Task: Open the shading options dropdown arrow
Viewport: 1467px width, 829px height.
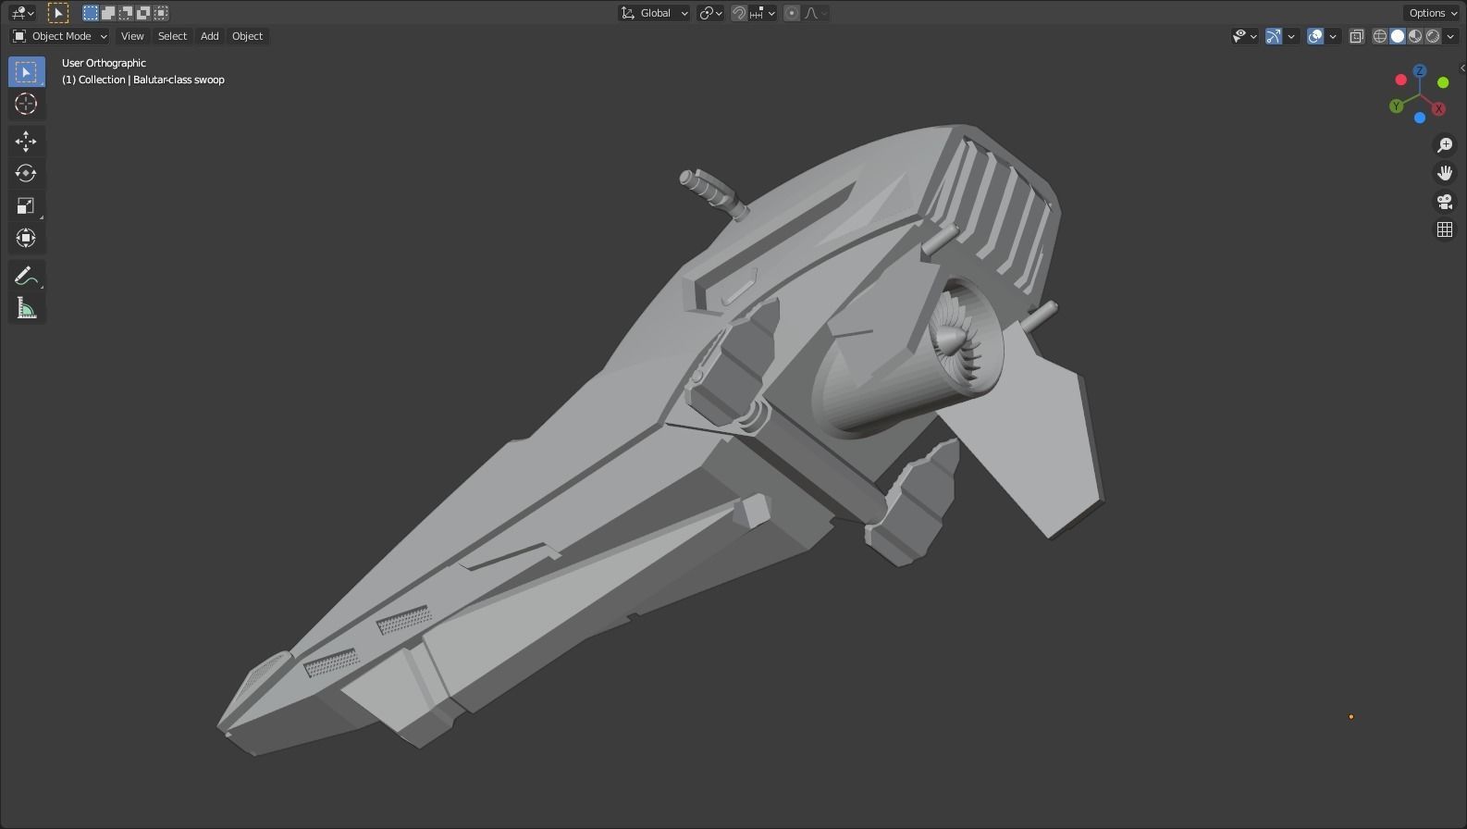Action: (x=1450, y=36)
